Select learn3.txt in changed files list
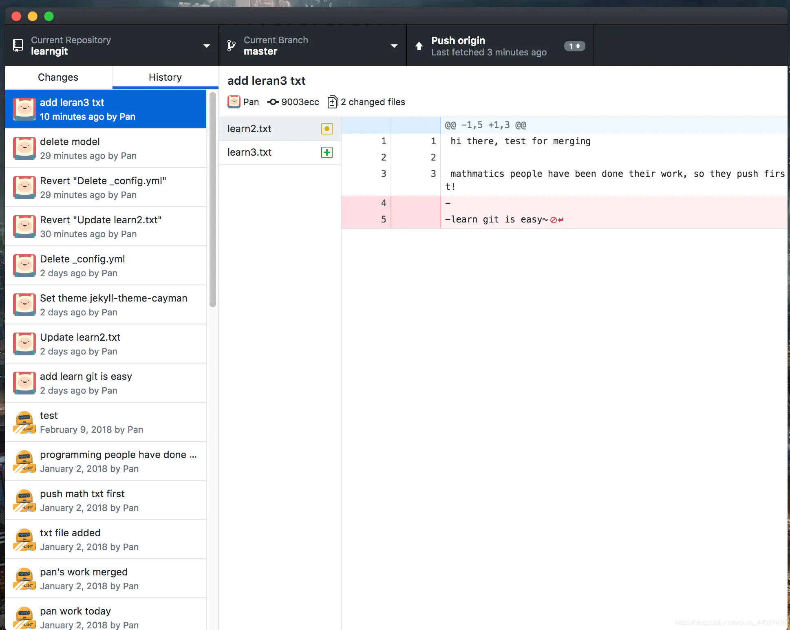 tap(249, 152)
